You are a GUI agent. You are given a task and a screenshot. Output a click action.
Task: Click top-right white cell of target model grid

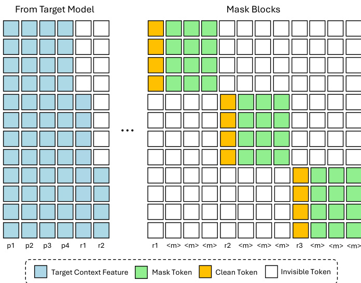click(101, 29)
